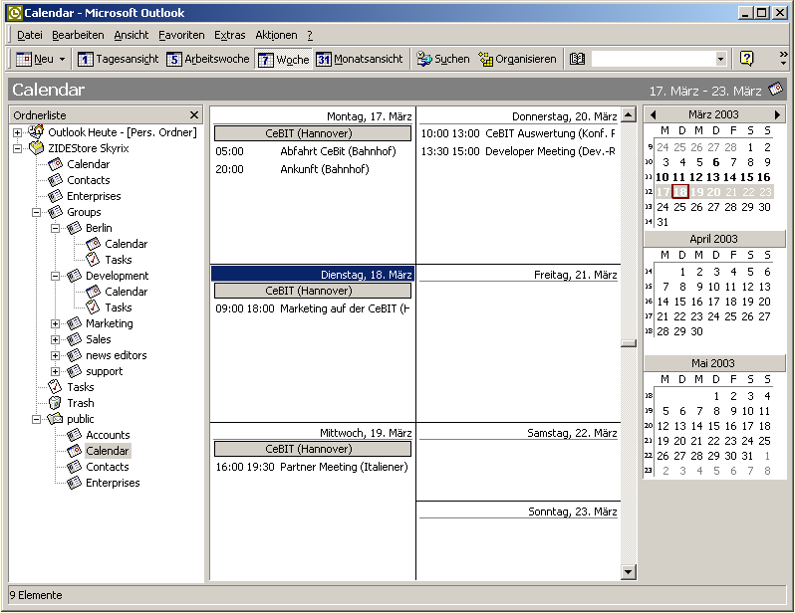Open the Trash folder icon

tap(55, 403)
